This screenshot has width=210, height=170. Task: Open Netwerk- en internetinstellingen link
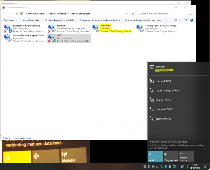pos(168,141)
